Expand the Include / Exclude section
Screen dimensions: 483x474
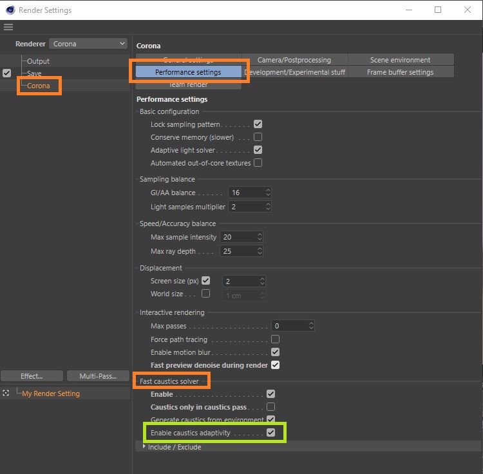pos(144,446)
